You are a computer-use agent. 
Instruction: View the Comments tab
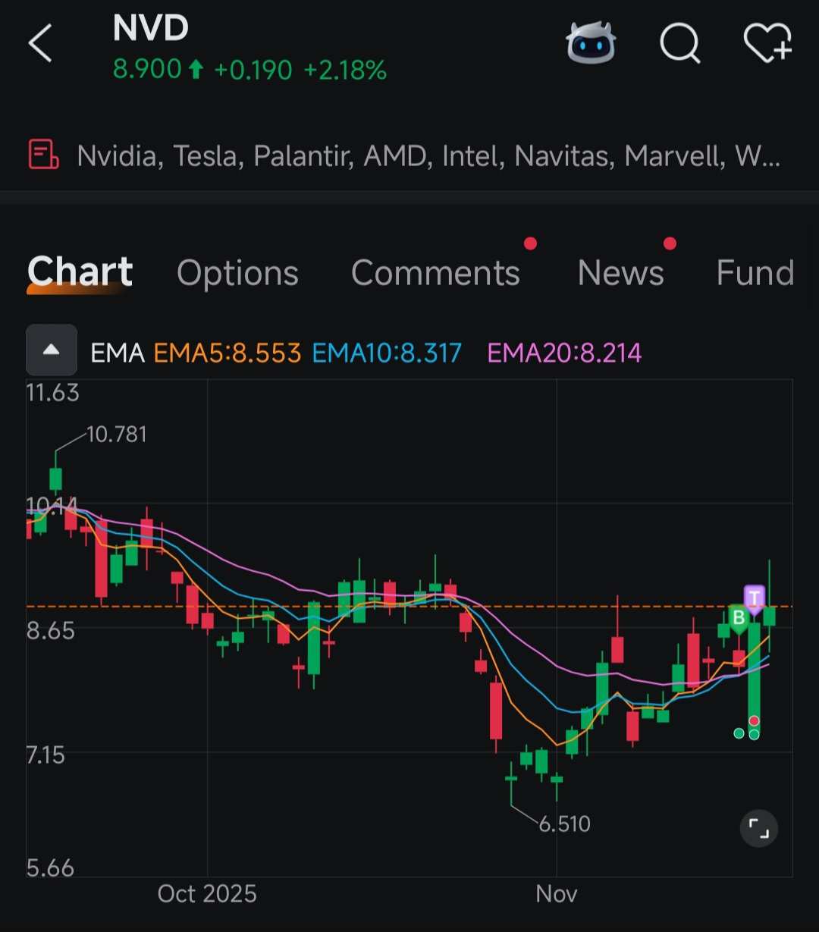[435, 273]
